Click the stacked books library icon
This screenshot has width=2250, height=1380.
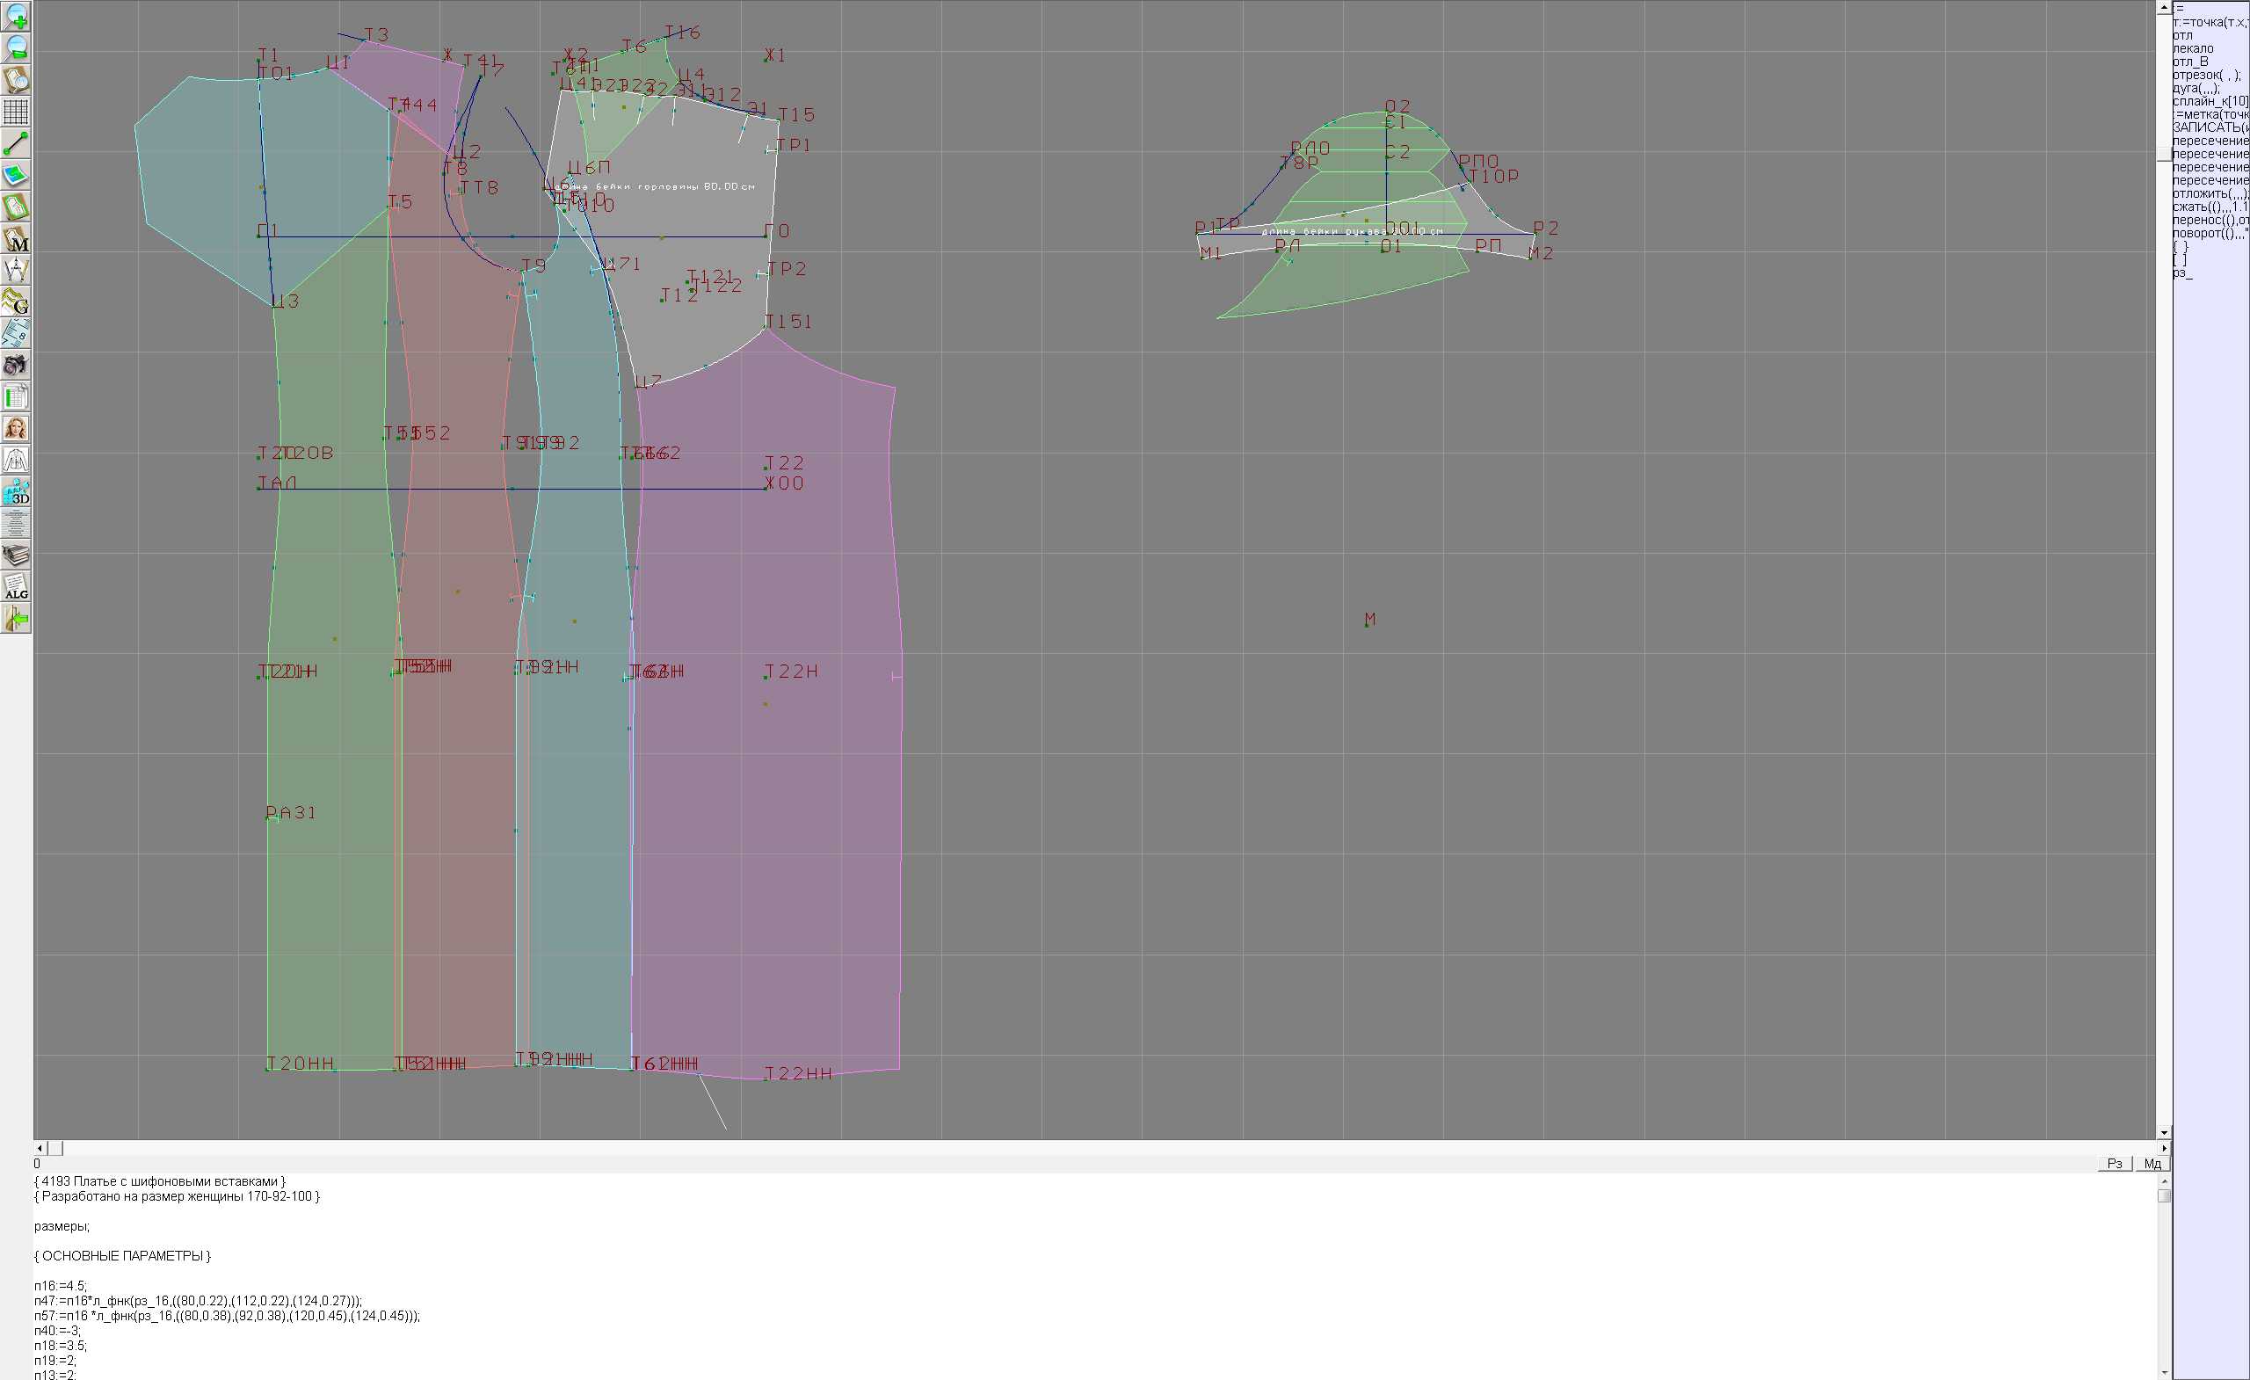[16, 556]
